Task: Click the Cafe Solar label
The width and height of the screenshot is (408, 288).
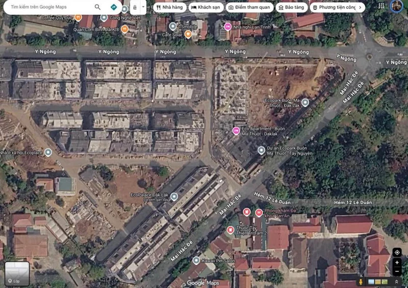Action: pos(172,35)
